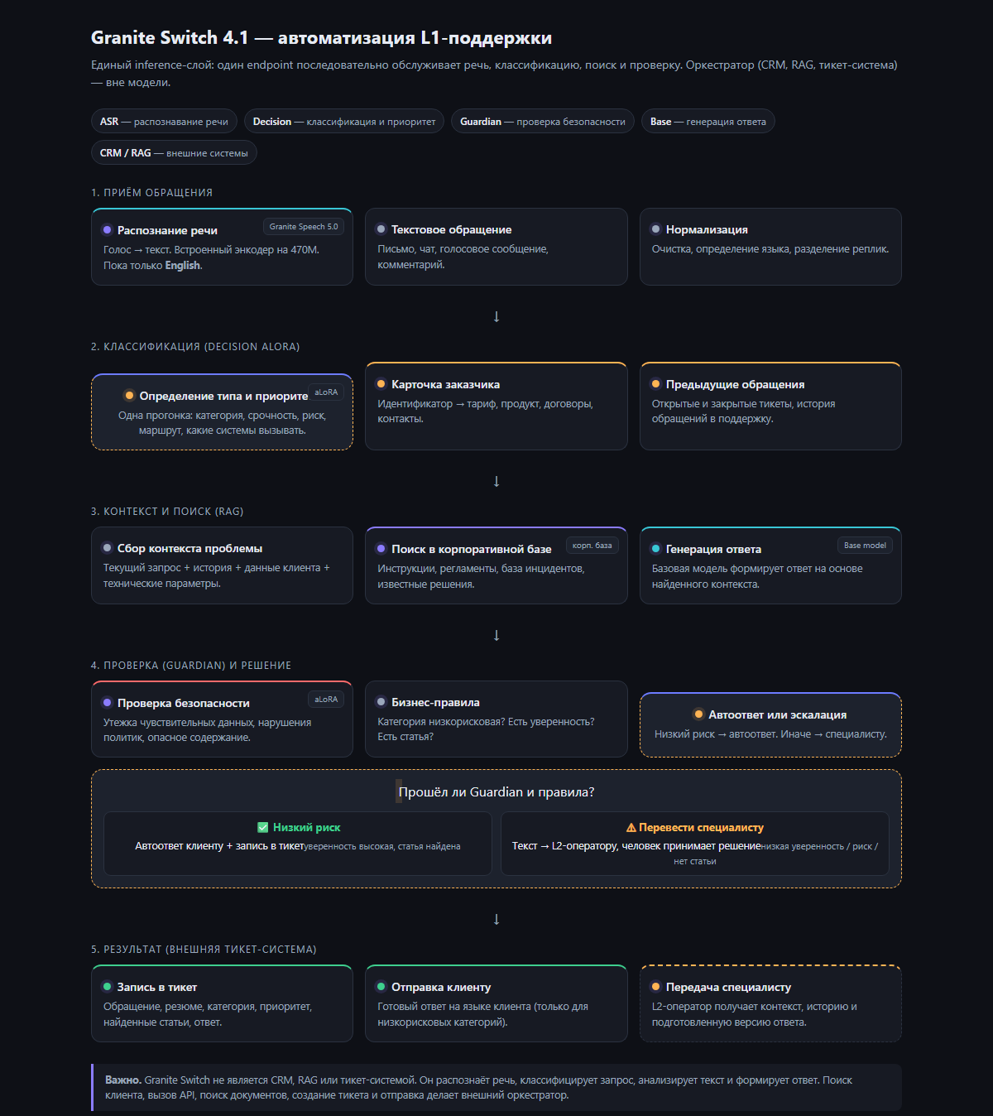The height and width of the screenshot is (1116, 993).
Task: Click the bold word English in speech card
Action: [182, 266]
